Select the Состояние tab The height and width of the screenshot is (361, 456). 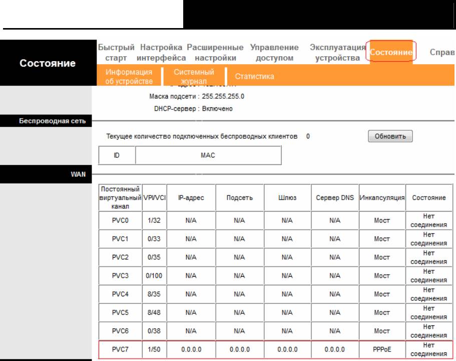[x=390, y=52]
